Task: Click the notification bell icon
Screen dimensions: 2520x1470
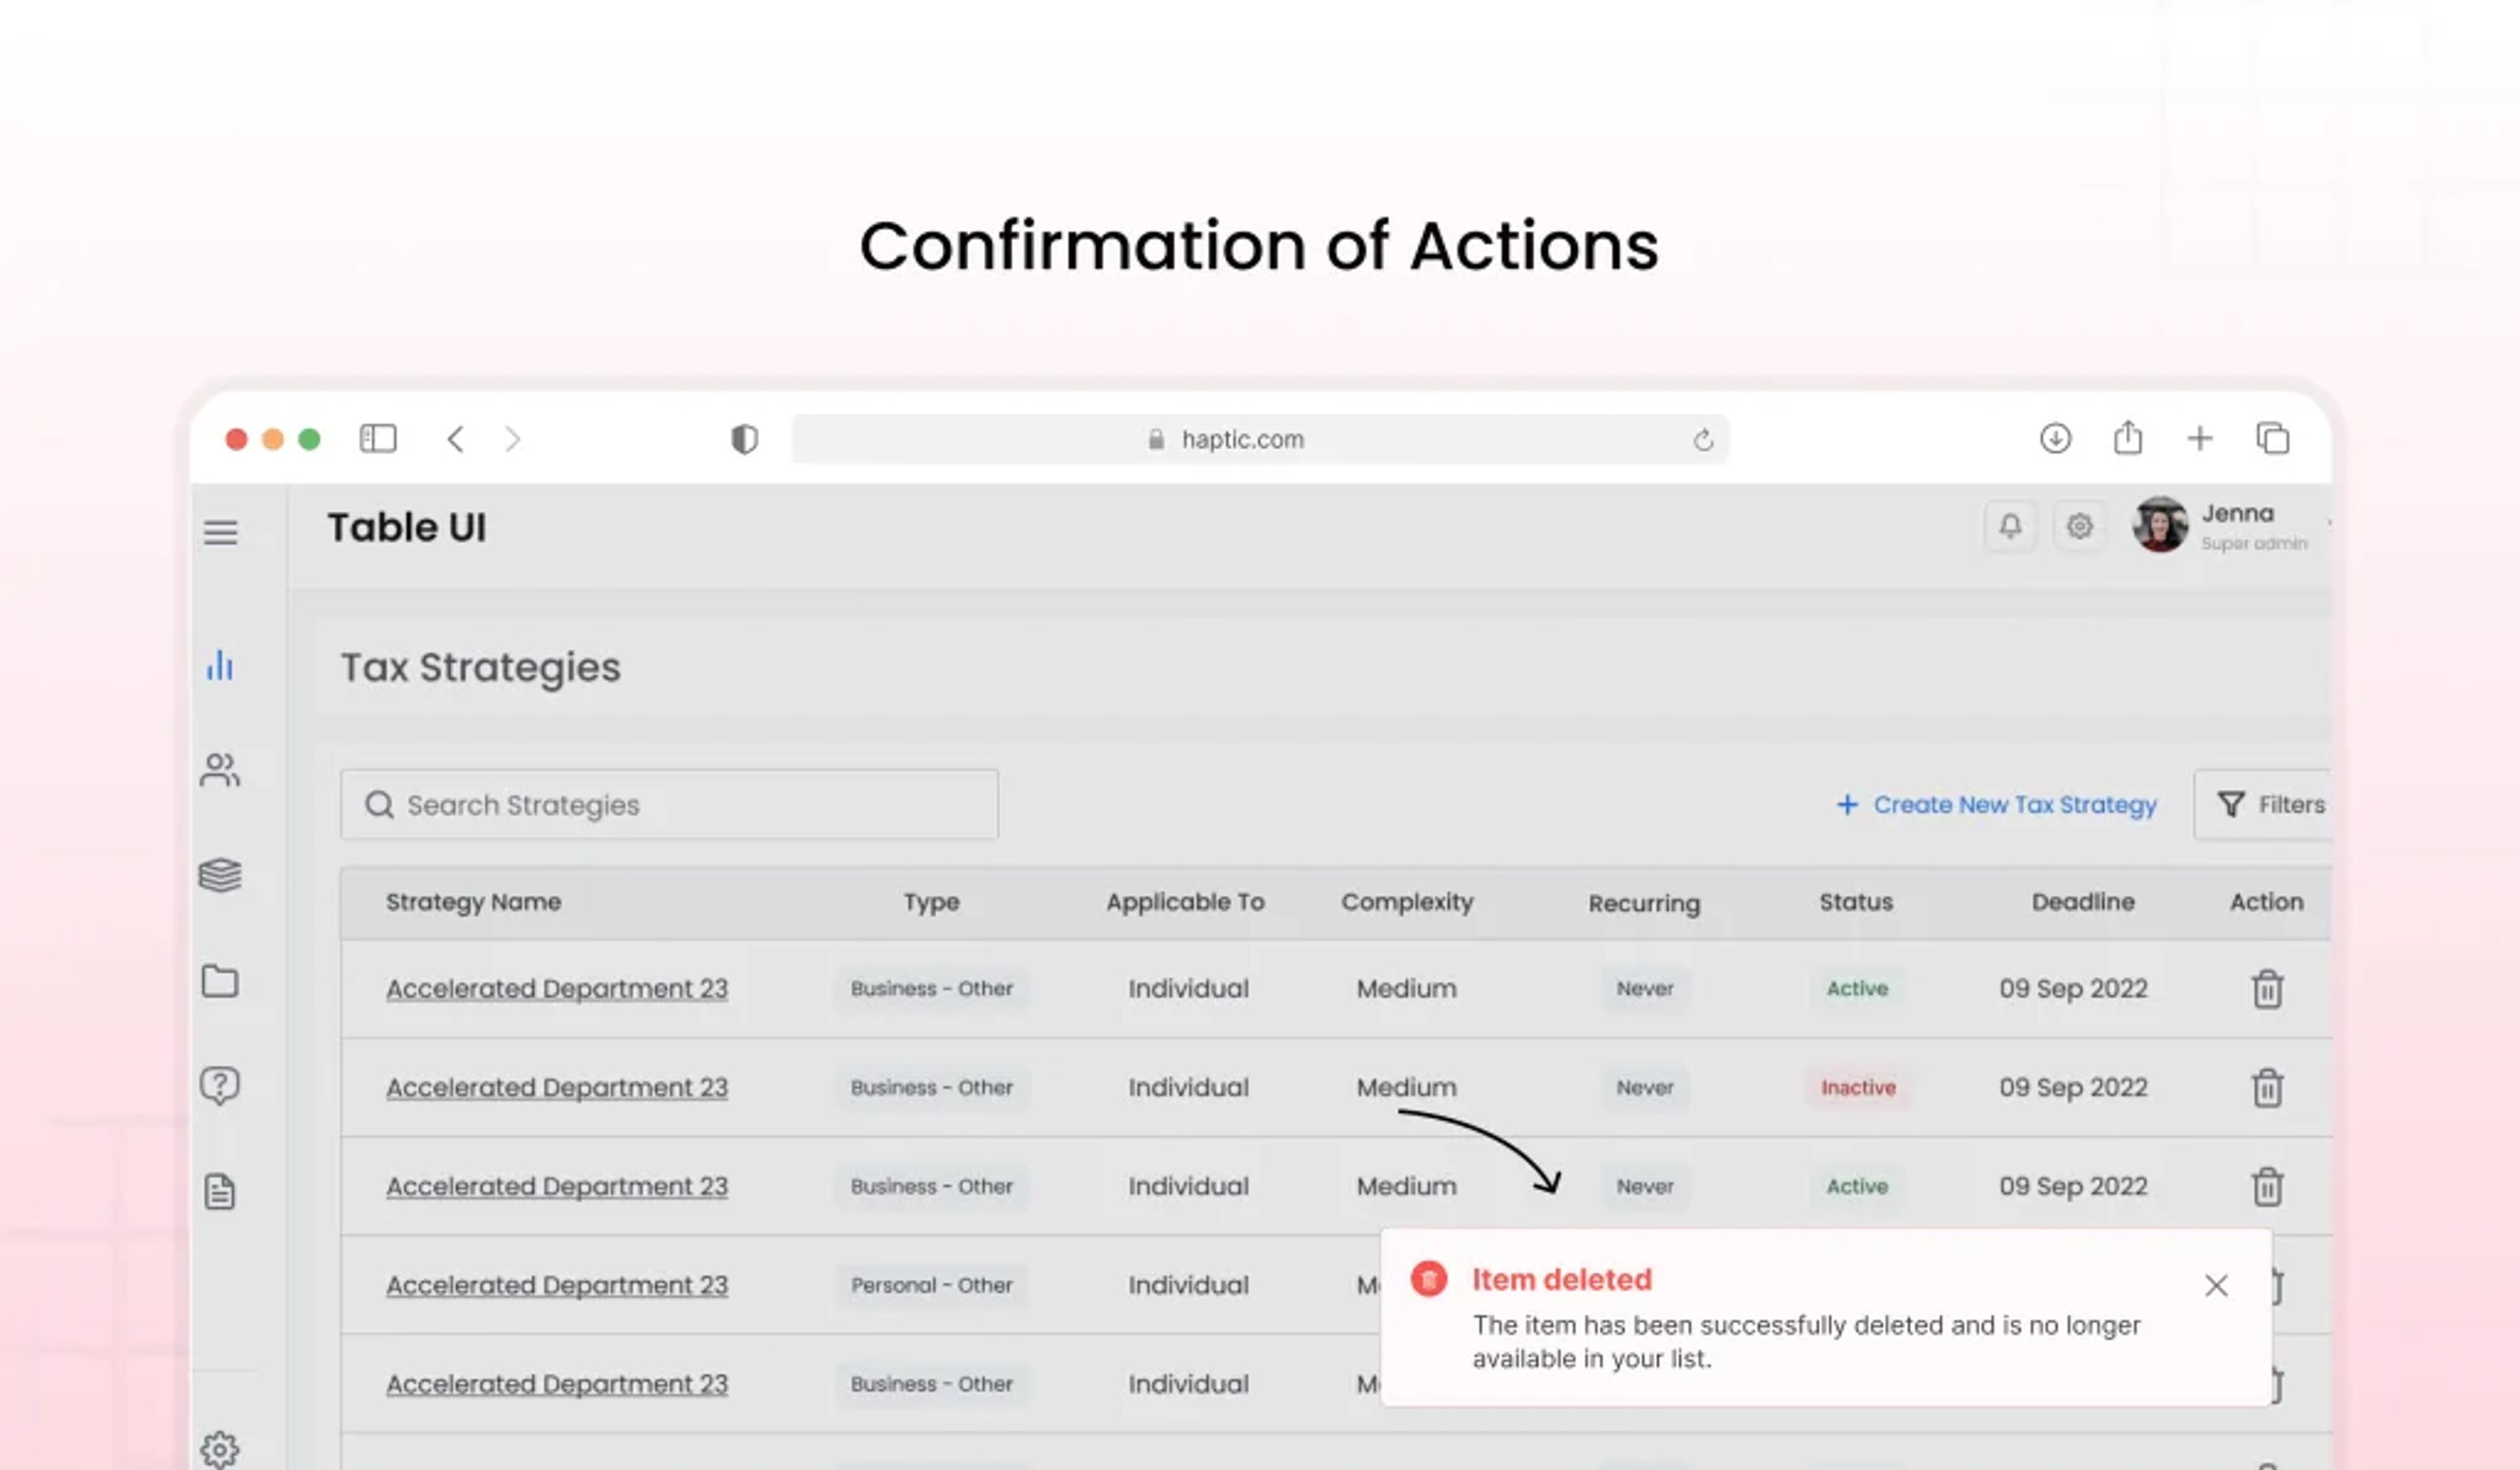Action: (x=2010, y=527)
